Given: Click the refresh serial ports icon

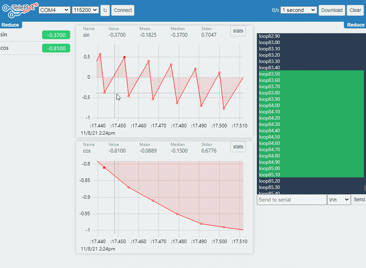Looking at the screenshot, I should pos(105,10).
